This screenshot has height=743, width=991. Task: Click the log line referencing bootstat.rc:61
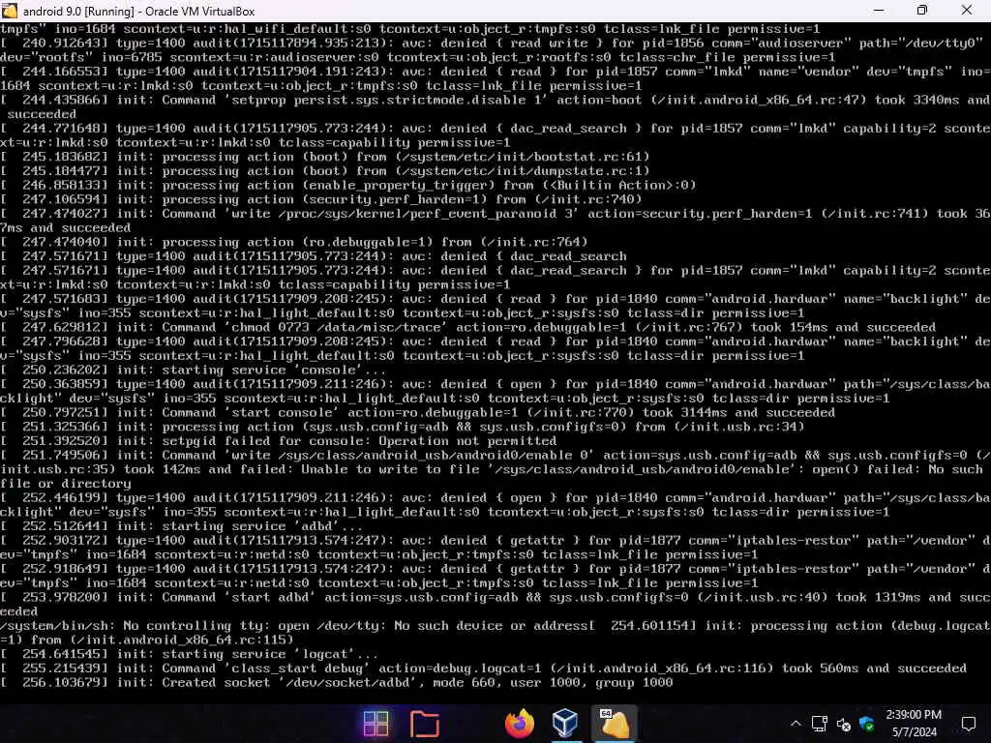325,157
